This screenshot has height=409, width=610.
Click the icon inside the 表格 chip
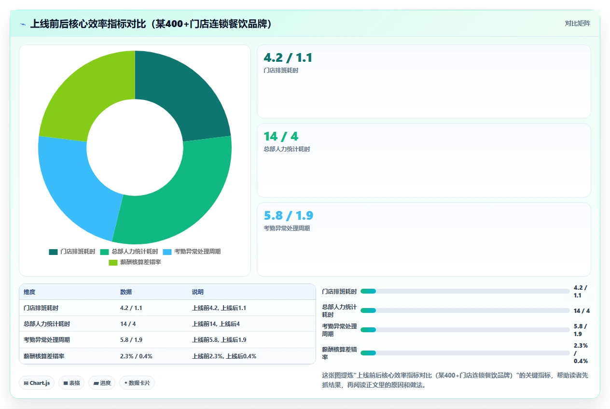(x=65, y=383)
